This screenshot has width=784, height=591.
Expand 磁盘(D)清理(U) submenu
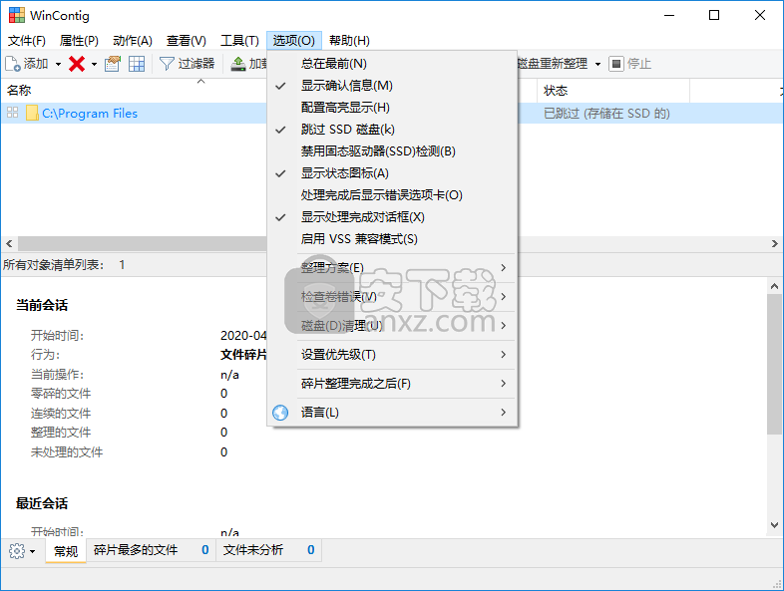[x=393, y=326]
